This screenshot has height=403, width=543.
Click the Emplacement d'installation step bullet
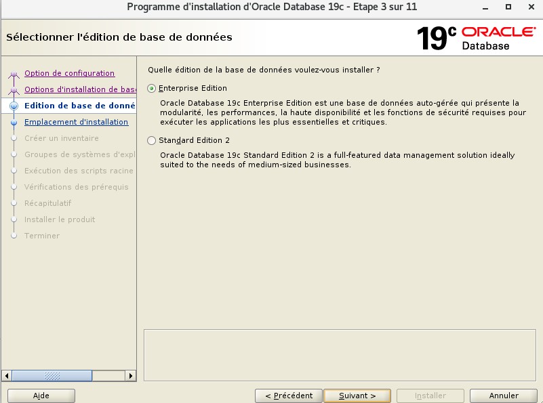point(14,122)
